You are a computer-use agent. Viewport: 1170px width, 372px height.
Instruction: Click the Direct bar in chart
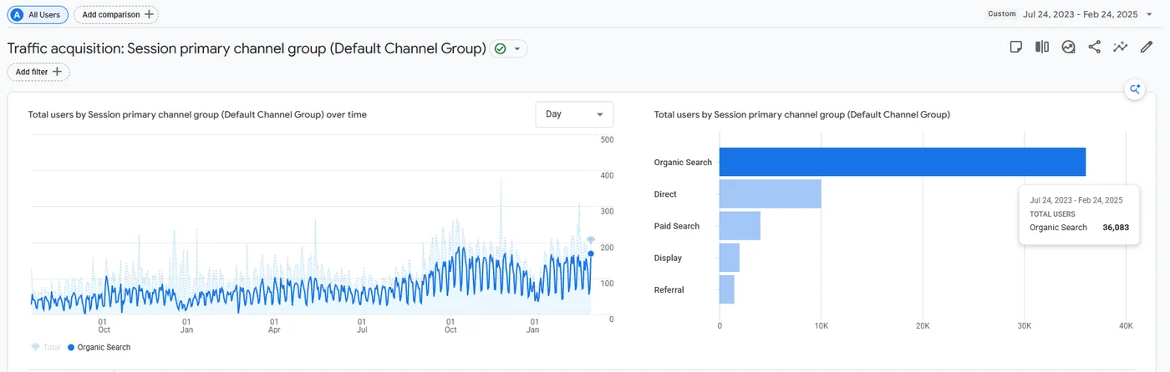[771, 194]
